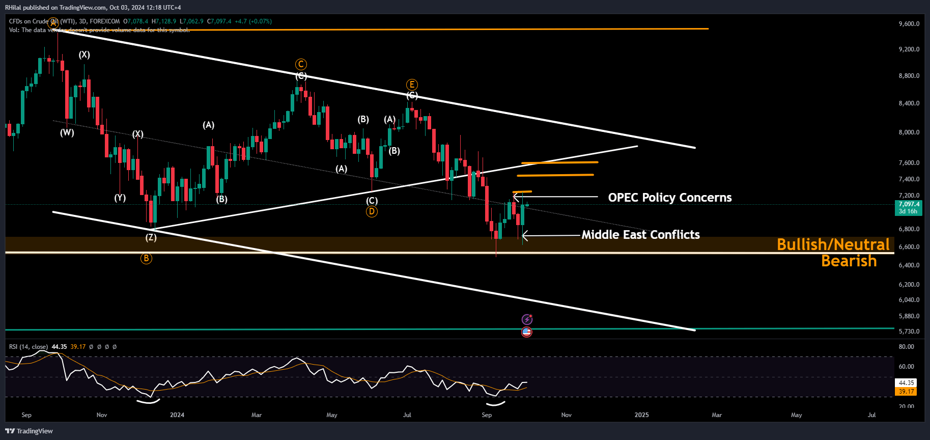Select the orange circled E wave label
This screenshot has height=440, width=930.
pos(412,85)
